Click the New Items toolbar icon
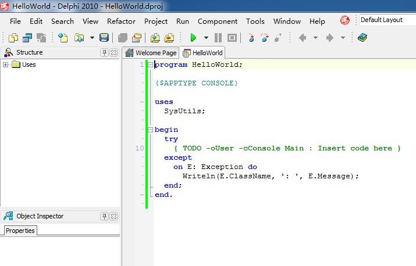416x266 pixels. point(63,38)
